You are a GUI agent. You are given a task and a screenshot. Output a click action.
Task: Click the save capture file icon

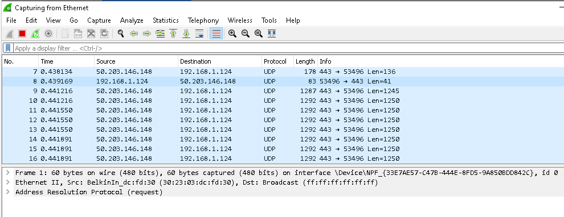[x=78, y=34]
